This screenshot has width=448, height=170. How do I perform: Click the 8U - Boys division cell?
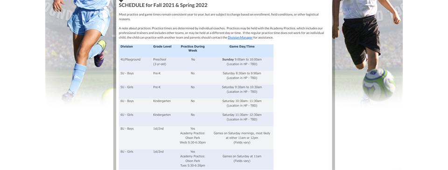tap(127, 129)
